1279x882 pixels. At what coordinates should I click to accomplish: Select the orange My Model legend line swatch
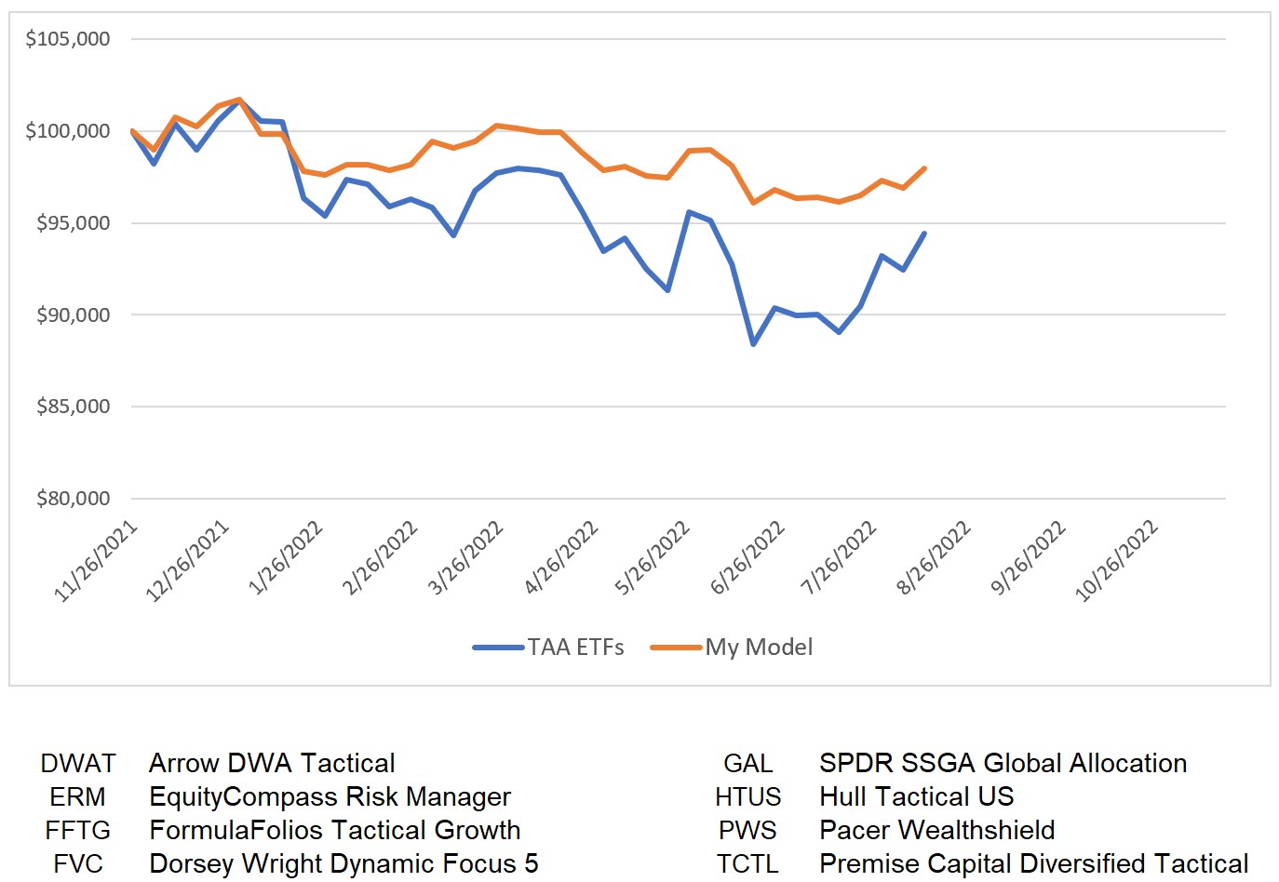pos(676,648)
